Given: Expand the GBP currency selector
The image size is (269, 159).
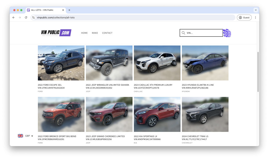Looking at the screenshot, I should [26, 136].
